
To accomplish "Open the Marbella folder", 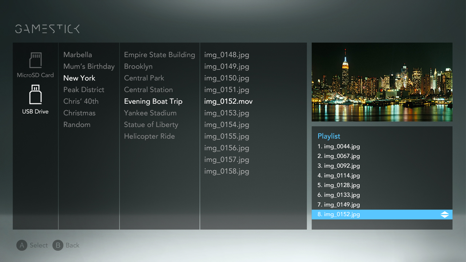I will tap(78, 55).
